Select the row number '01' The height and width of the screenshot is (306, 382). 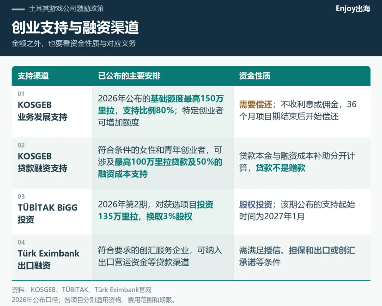coord(21,94)
